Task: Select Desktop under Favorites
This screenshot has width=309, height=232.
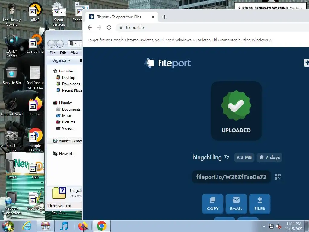Action: 66,78
